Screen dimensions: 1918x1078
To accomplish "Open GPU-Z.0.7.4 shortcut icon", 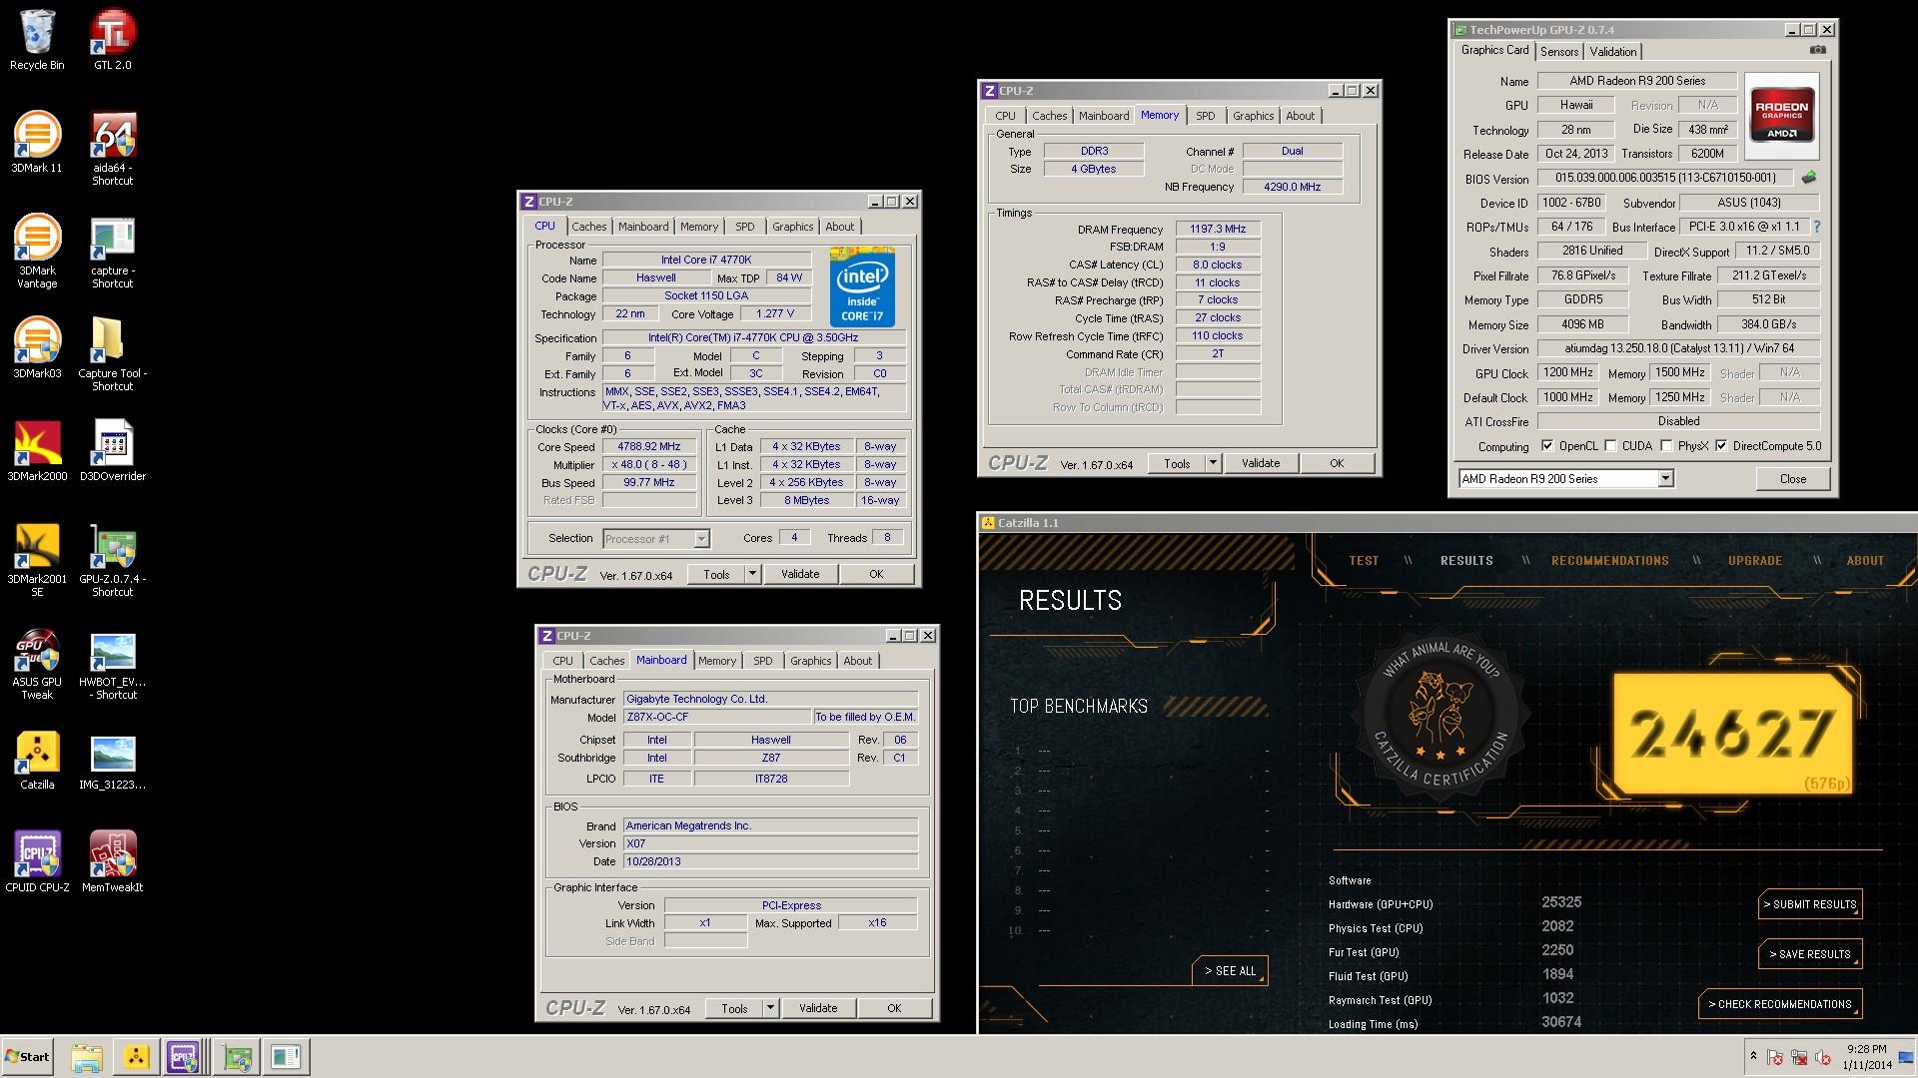I will 112,560.
